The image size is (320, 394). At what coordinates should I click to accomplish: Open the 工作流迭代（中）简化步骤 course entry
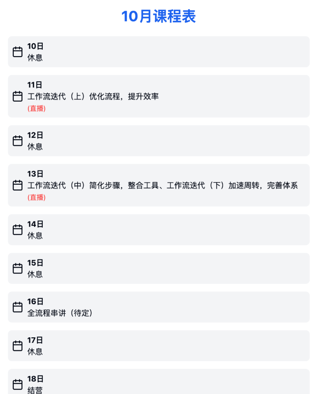[x=163, y=186]
